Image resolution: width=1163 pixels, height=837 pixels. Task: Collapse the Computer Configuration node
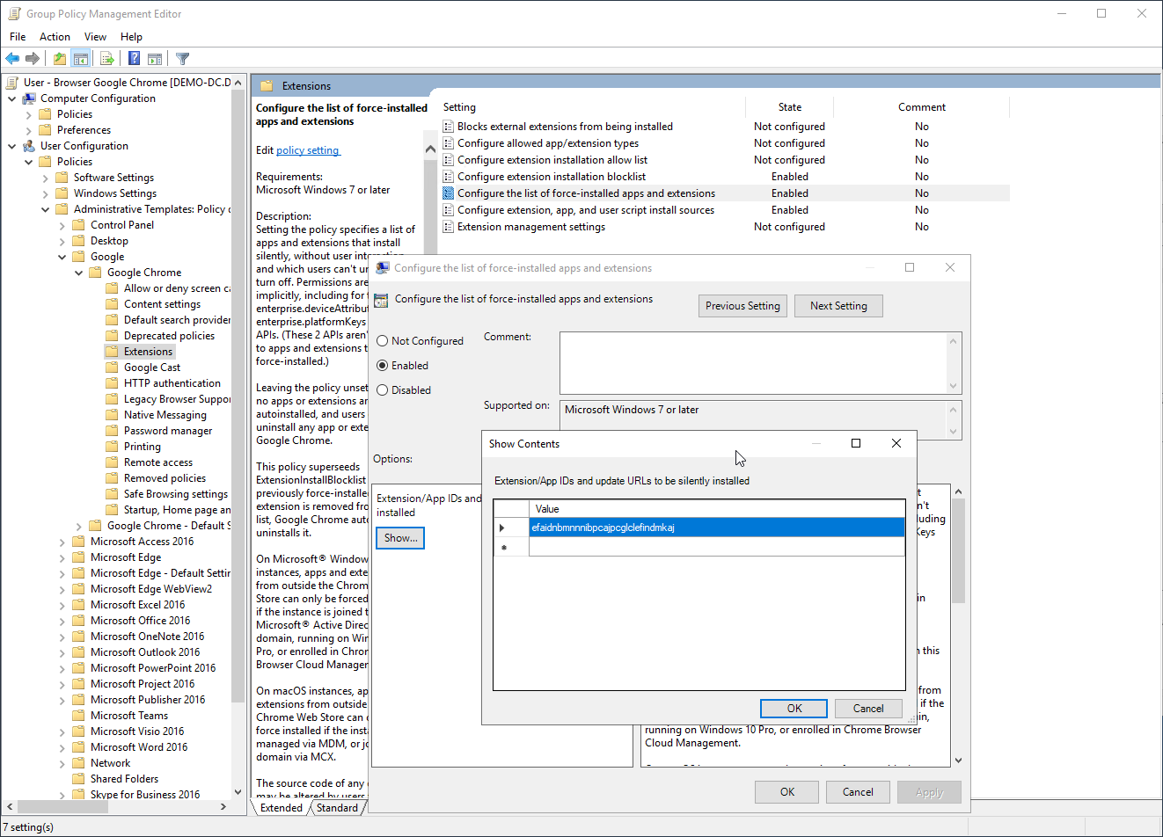tap(12, 98)
